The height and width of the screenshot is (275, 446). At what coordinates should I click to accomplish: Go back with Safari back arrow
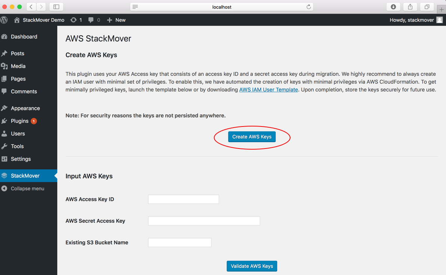point(31,7)
